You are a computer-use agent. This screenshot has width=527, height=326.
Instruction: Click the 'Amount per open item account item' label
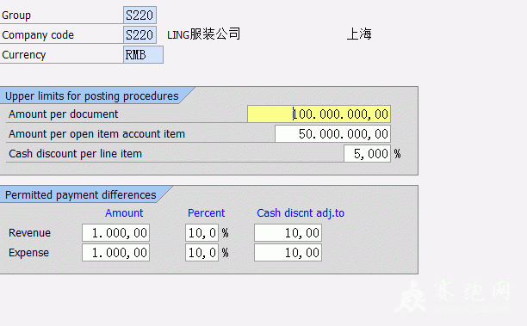(x=96, y=134)
